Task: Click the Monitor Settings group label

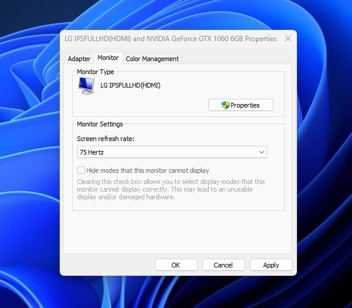Action: click(x=100, y=124)
